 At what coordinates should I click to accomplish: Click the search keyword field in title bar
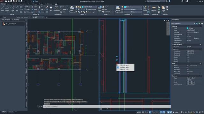click(156, 1)
